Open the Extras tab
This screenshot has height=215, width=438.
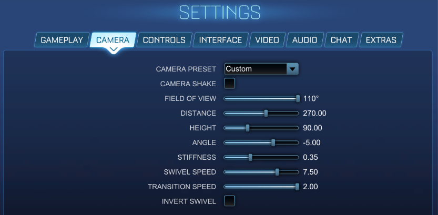pos(381,40)
